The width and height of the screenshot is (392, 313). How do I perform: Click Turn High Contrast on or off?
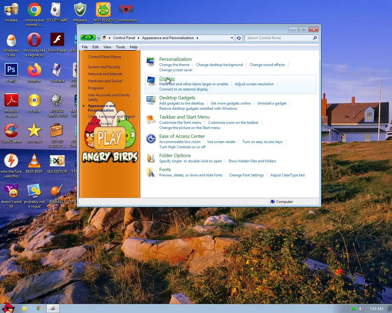pyautogui.click(x=182, y=147)
